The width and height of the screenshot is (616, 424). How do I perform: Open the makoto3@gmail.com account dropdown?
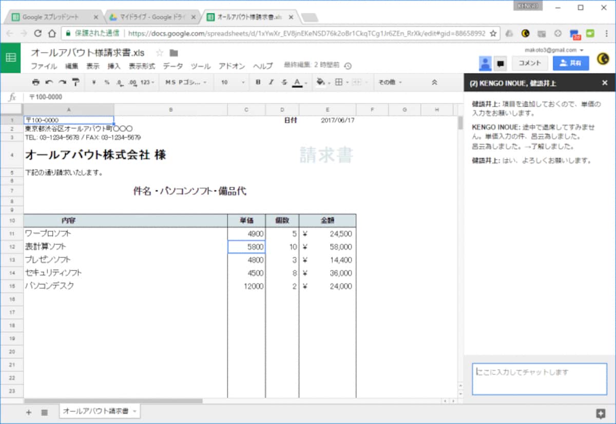point(554,50)
